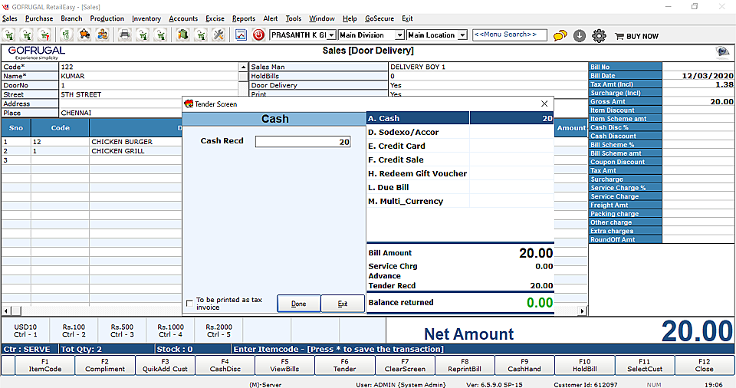Open the Reports menu
This screenshot has width=736, height=388.
click(244, 18)
